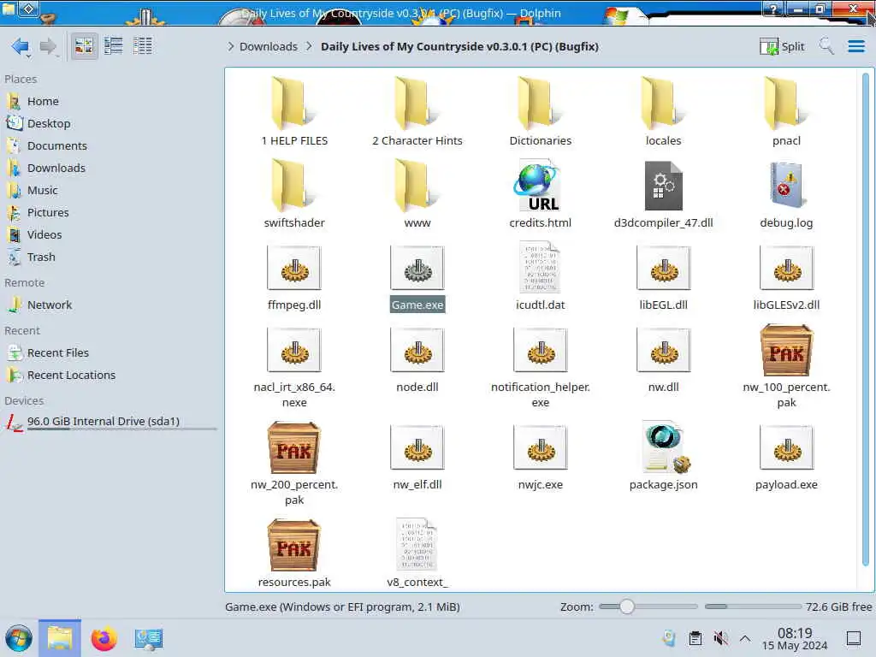Viewport: 876px width, 657px height.
Task: Click the Dolphin file manager taskbar button
Action: (60, 638)
